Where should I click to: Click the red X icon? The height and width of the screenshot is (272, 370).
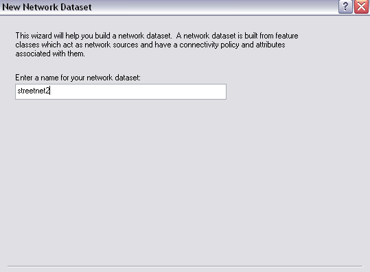click(361, 7)
